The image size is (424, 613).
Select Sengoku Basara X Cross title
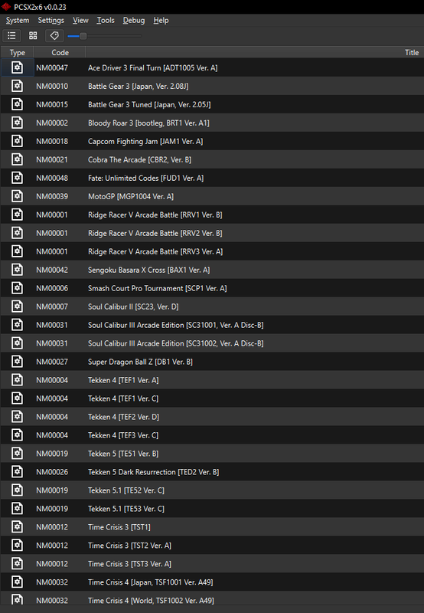[x=148, y=270]
